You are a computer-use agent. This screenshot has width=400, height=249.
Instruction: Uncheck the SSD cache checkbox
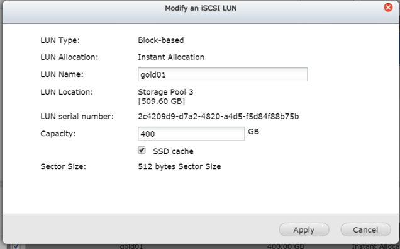[x=142, y=150]
